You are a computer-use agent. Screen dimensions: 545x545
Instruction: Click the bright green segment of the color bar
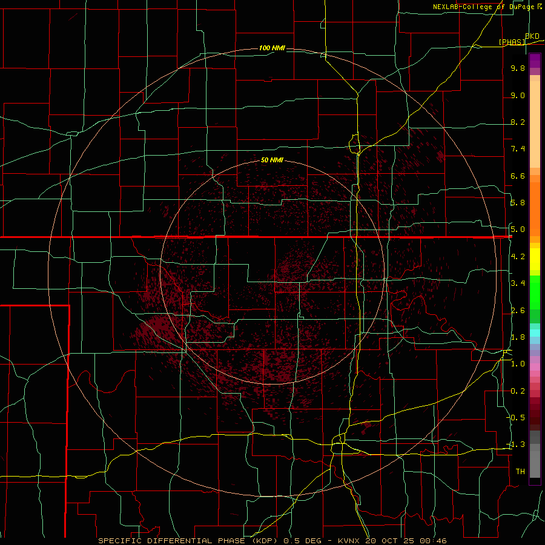coord(535,292)
